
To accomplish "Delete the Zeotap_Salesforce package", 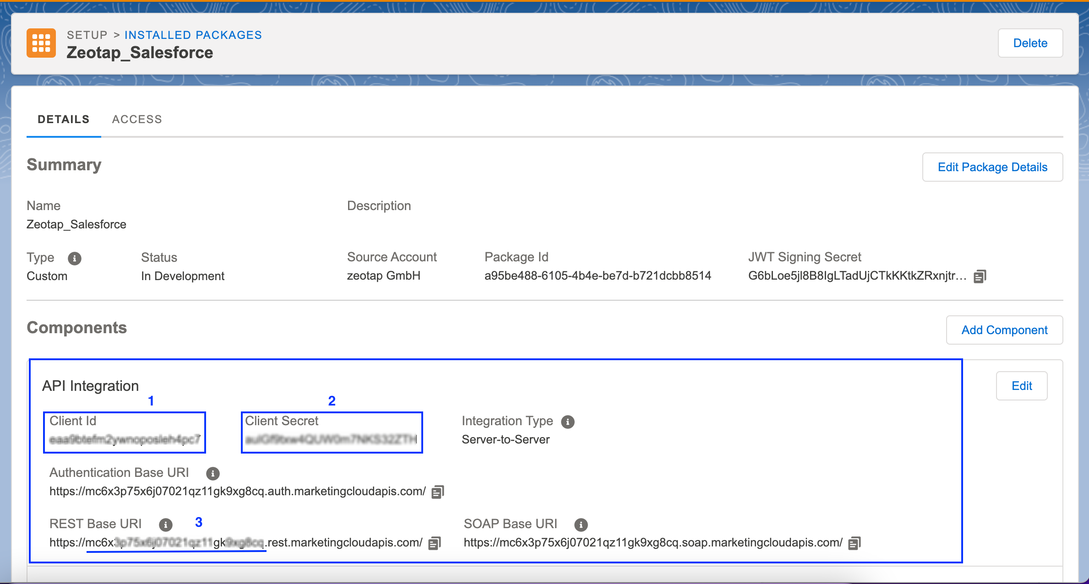I will click(1030, 43).
